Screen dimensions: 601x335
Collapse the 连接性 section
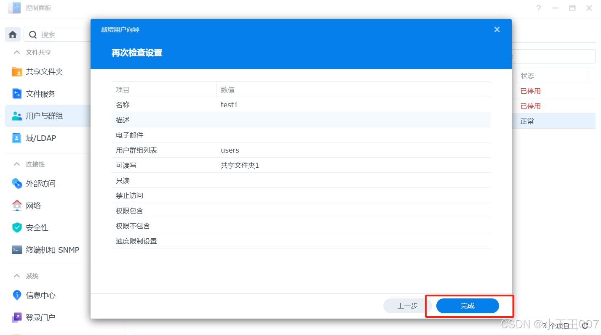click(x=17, y=164)
